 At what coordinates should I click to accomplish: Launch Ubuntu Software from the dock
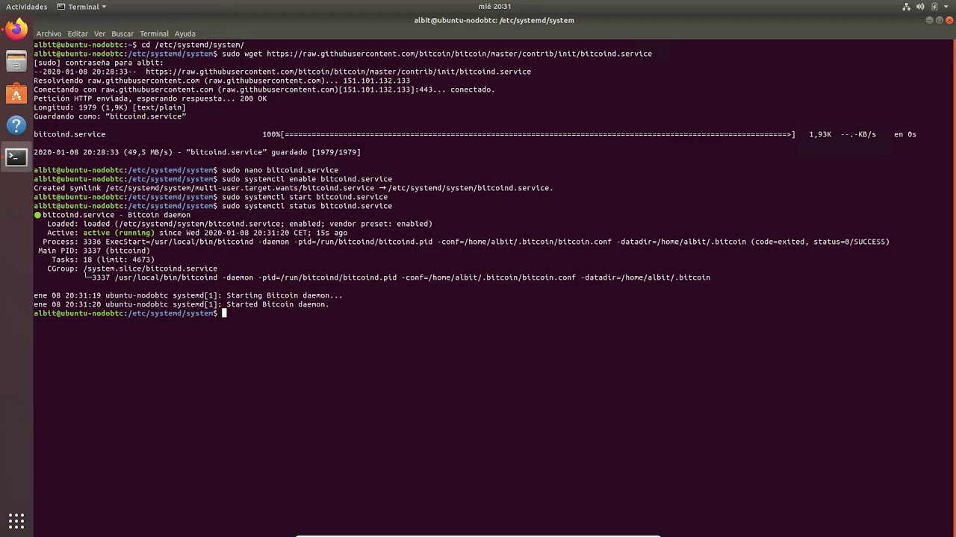pyautogui.click(x=16, y=94)
